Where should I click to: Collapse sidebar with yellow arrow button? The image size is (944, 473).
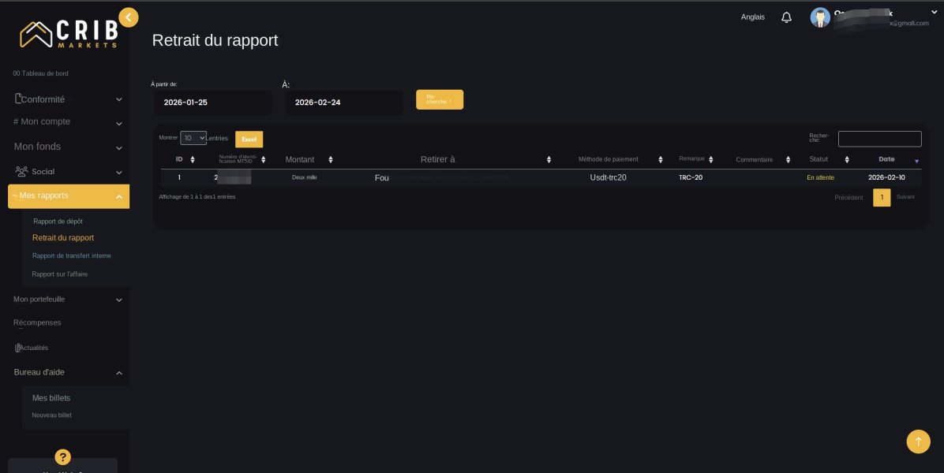click(129, 17)
